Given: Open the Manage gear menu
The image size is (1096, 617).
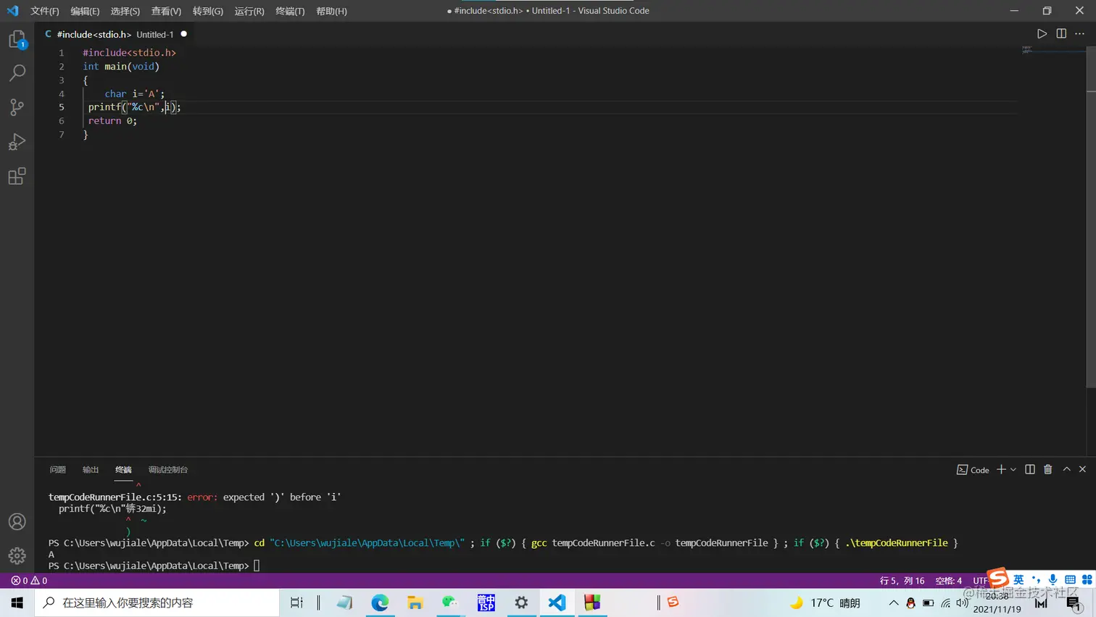Looking at the screenshot, I should (x=17, y=556).
